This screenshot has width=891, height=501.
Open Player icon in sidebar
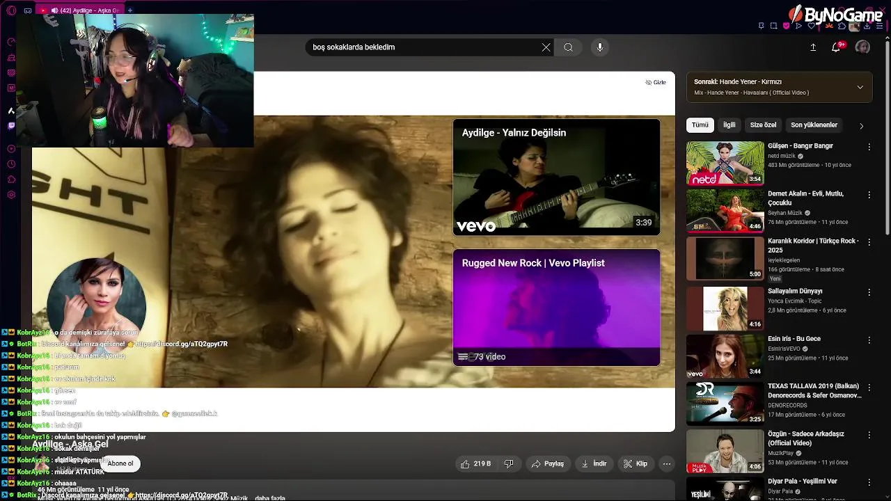[x=11, y=148]
